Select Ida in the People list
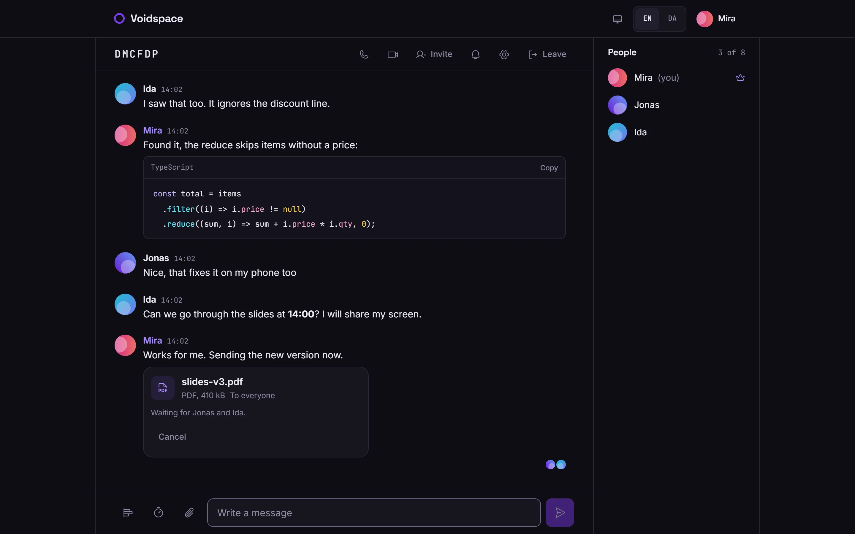The image size is (855, 534). pyautogui.click(x=676, y=132)
